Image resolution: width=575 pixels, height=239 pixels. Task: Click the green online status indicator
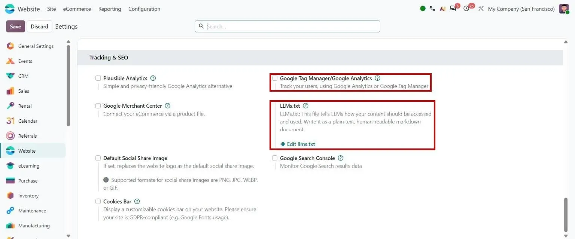pos(423,9)
